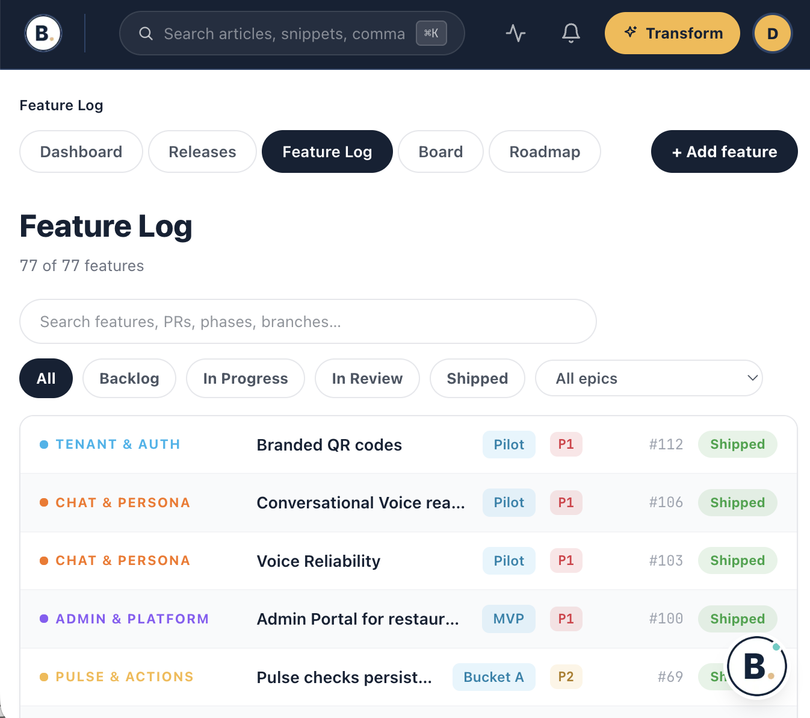The image size is (810, 718).
Task: Open floating B assistant bubble
Action: pyautogui.click(x=757, y=666)
